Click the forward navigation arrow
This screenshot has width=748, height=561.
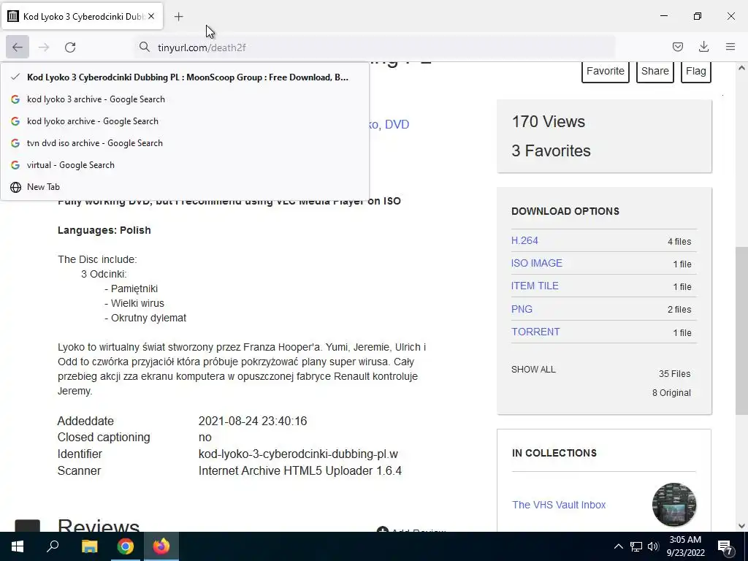point(44,47)
